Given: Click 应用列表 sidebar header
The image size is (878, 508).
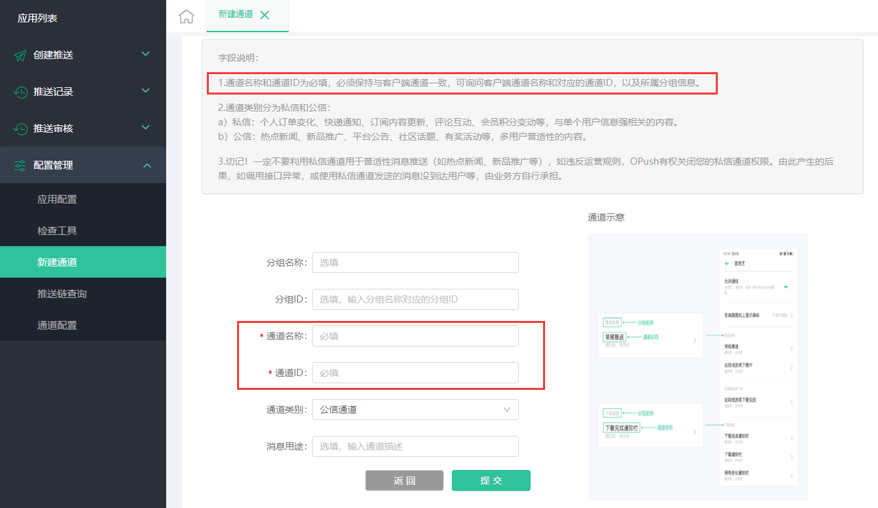Looking at the screenshot, I should click(x=37, y=18).
